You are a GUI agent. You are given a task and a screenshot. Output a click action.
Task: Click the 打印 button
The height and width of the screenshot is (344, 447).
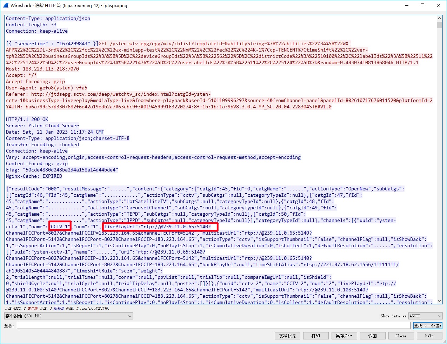(x=316, y=336)
